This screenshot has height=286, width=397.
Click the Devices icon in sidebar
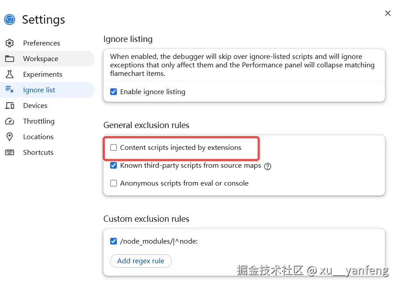click(9, 106)
